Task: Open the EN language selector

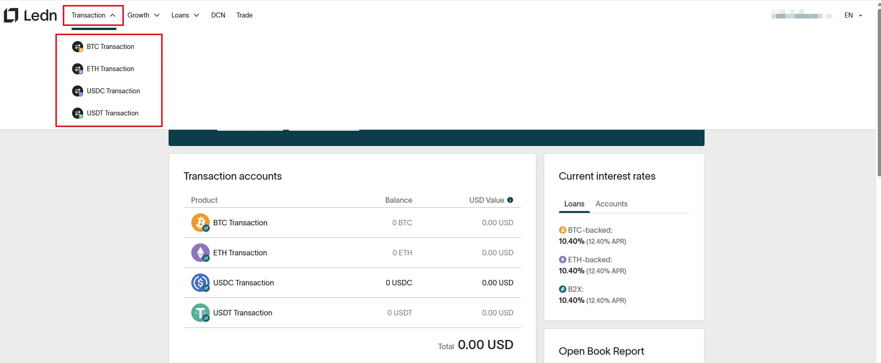Action: click(853, 15)
